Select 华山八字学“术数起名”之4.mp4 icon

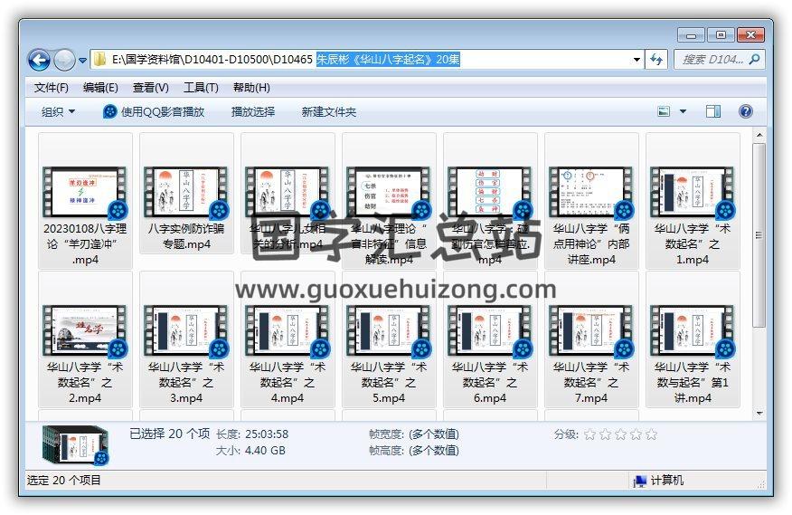click(x=287, y=331)
